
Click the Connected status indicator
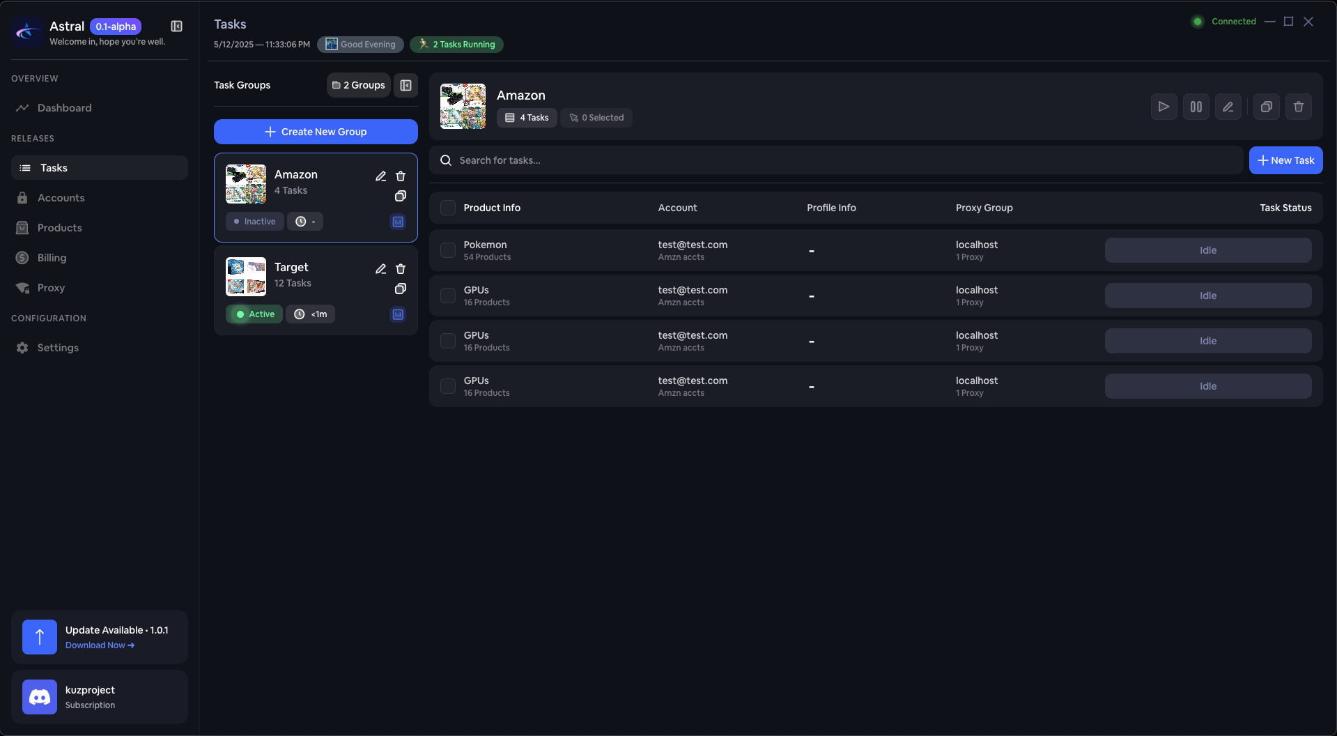(x=1224, y=22)
